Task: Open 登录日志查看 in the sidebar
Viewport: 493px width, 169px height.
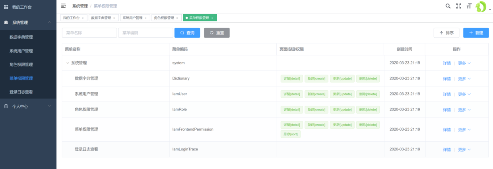Action: pos(28,92)
